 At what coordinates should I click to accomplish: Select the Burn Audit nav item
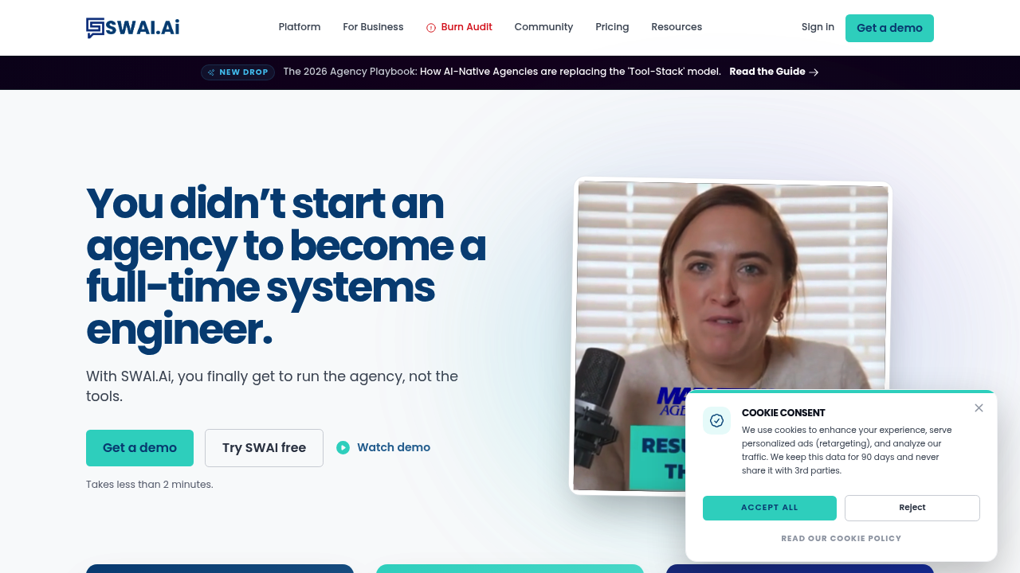pyautogui.click(x=459, y=27)
